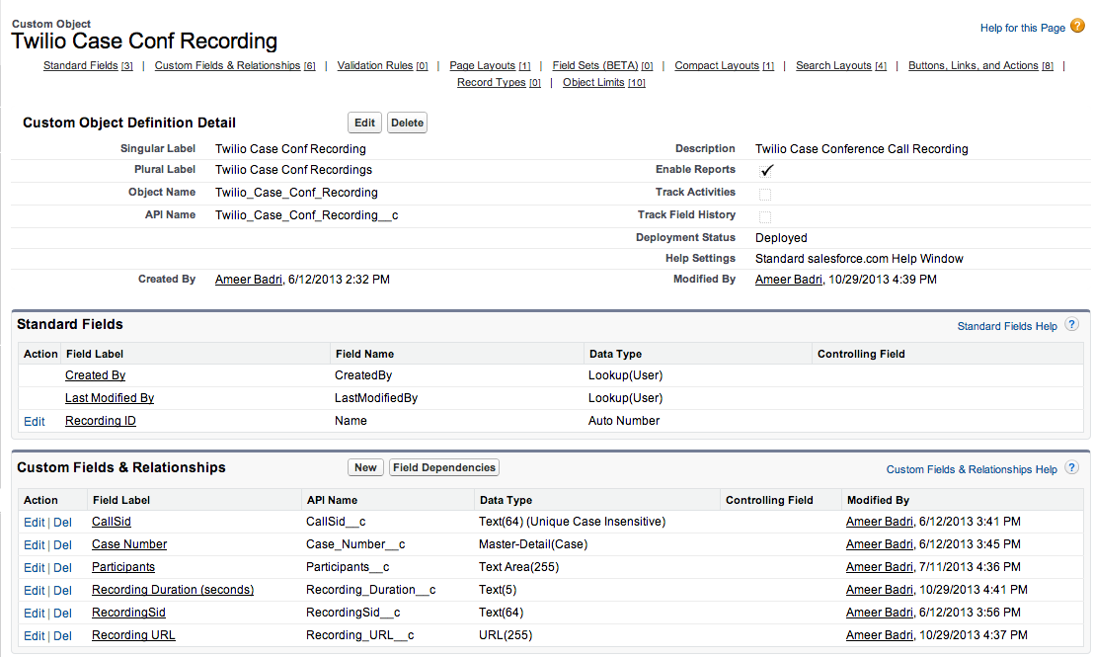
Task: Delete the Participants custom field
Action: click(x=63, y=568)
